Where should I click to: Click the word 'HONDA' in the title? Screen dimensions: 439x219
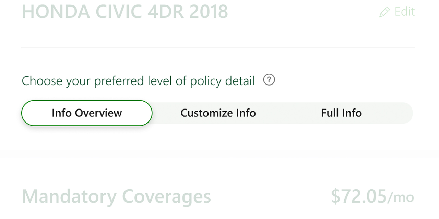coord(56,12)
